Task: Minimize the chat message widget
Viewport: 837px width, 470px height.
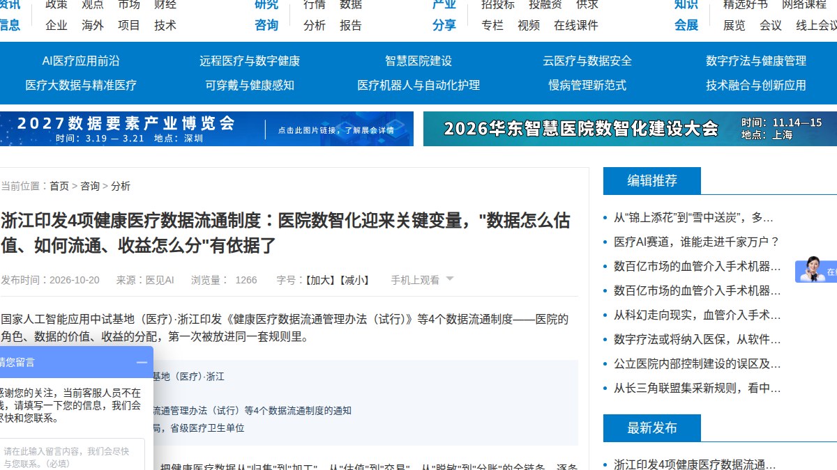Action: click(x=142, y=363)
